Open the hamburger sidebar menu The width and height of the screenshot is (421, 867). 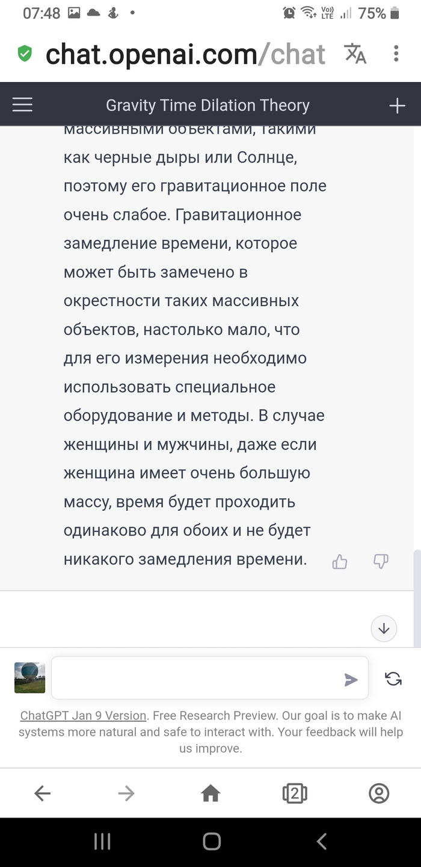pyautogui.click(x=23, y=105)
